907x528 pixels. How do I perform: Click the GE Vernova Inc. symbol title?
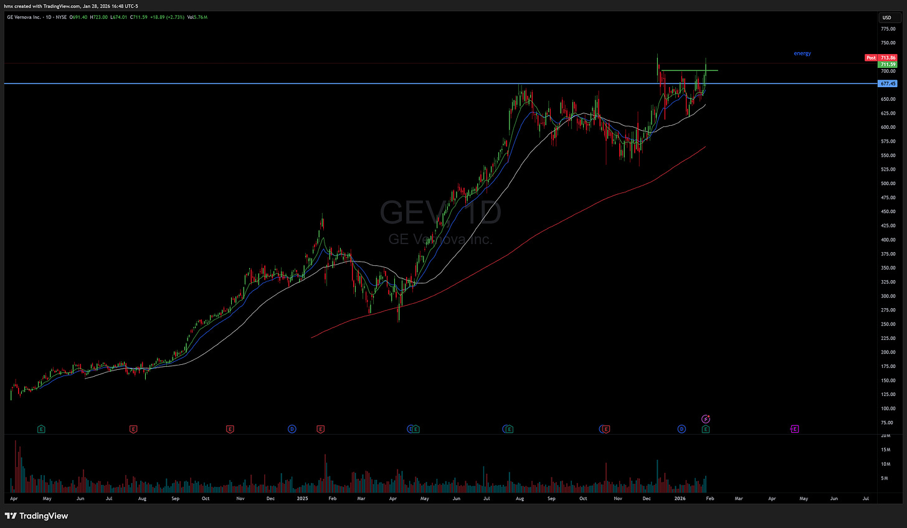coord(24,17)
